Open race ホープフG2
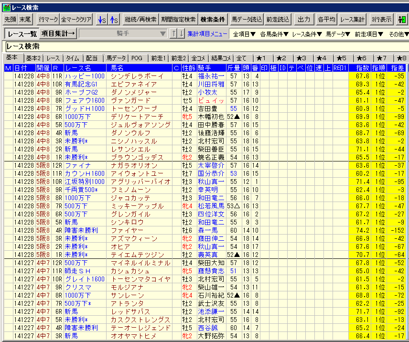 pos(81,92)
